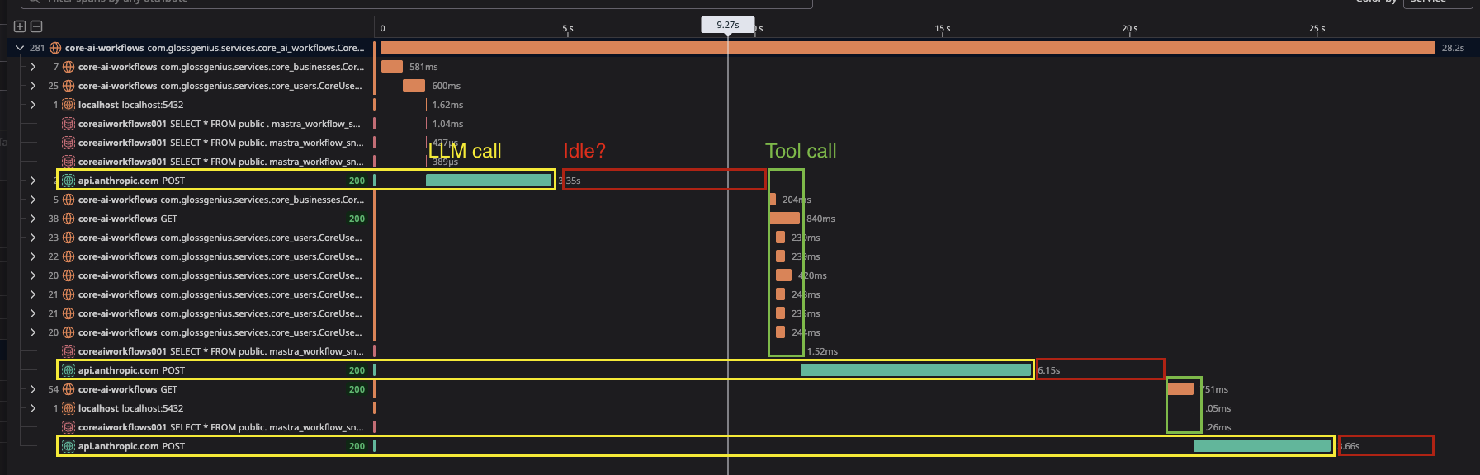The image size is (1480, 475).
Task: Select the 581ms orange span bar
Action: [x=392, y=67]
